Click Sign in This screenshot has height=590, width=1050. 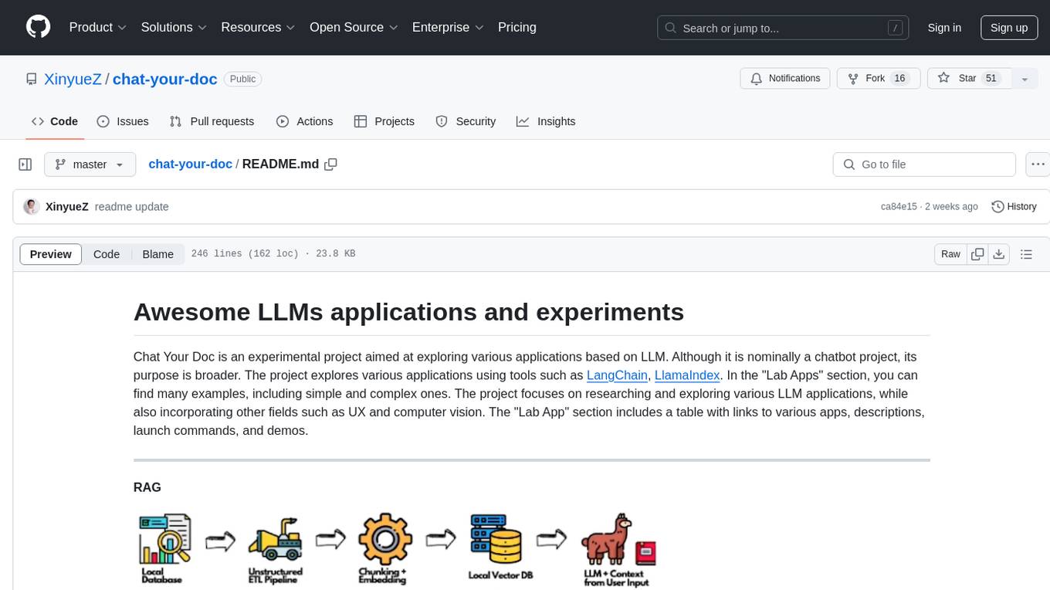(944, 28)
